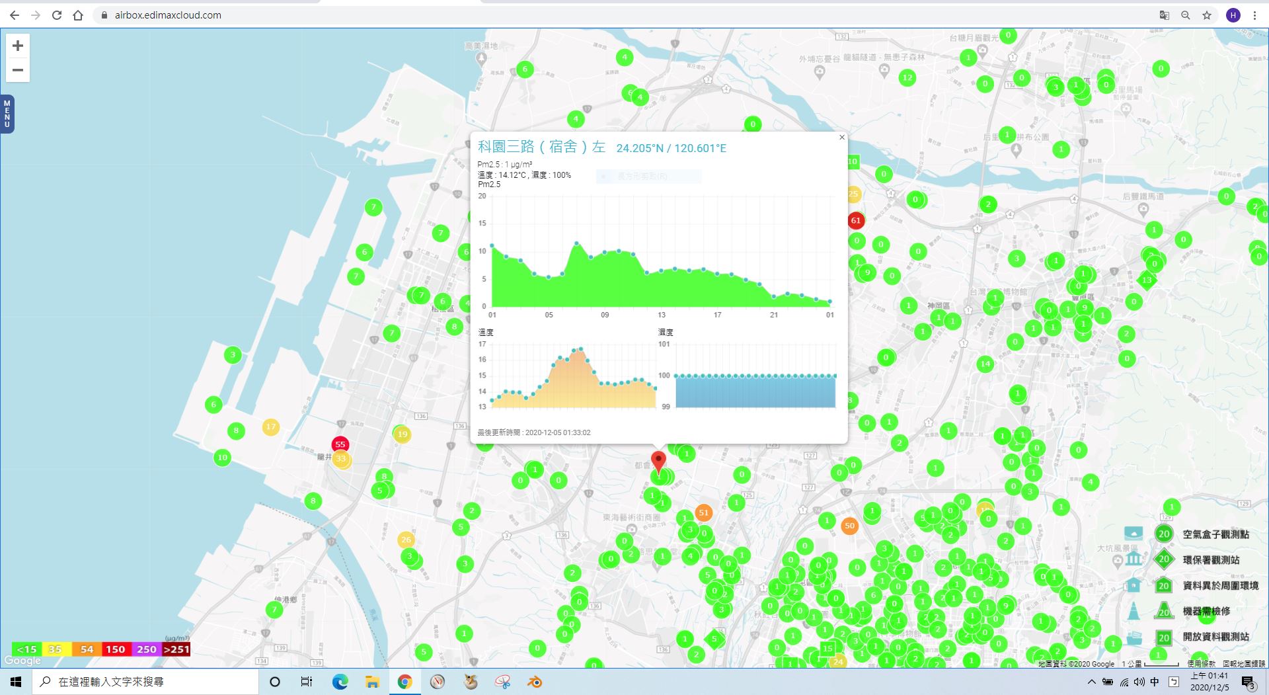This screenshot has height=695, width=1269.
Task: Launch Microsoft Edge from the taskbar
Action: pyautogui.click(x=340, y=682)
